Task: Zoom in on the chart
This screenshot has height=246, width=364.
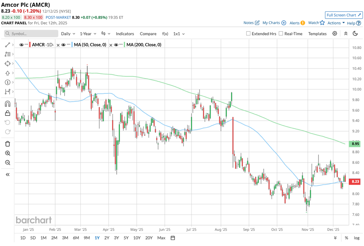Action: click(7, 153)
